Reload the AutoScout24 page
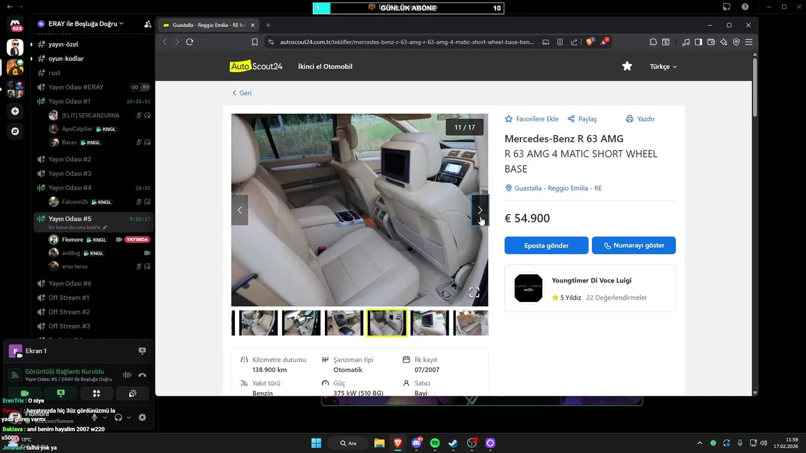The image size is (806, 453). point(190,42)
